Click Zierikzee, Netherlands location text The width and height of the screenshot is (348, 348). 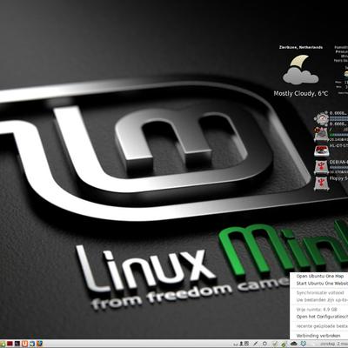pyautogui.click(x=301, y=47)
